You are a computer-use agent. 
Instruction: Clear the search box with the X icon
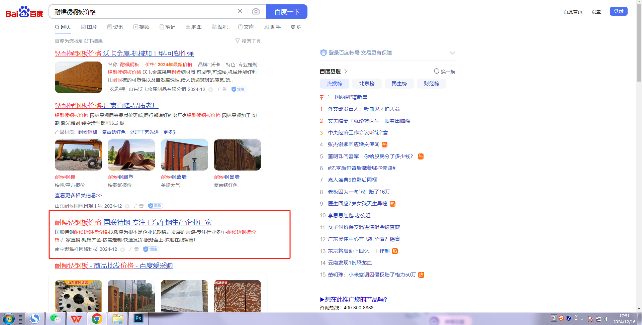pyautogui.click(x=240, y=11)
